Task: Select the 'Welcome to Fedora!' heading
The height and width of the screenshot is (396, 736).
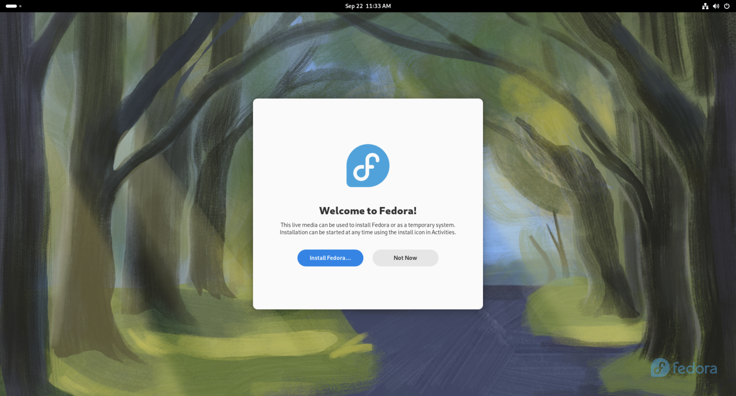Action: point(368,211)
